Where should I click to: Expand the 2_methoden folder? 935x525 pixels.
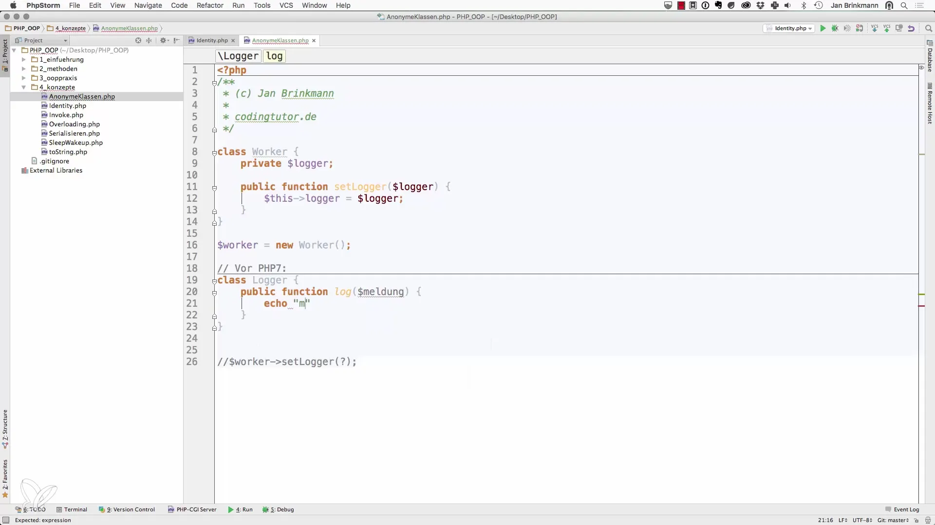pos(23,69)
